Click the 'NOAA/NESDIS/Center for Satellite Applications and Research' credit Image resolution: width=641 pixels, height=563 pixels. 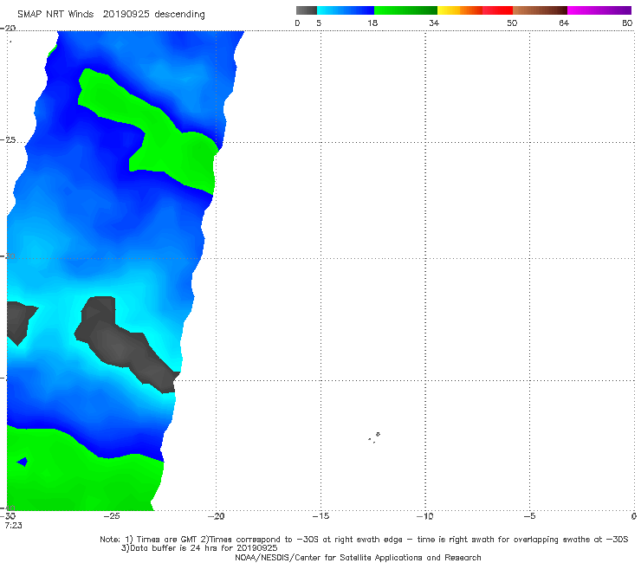pos(358,557)
